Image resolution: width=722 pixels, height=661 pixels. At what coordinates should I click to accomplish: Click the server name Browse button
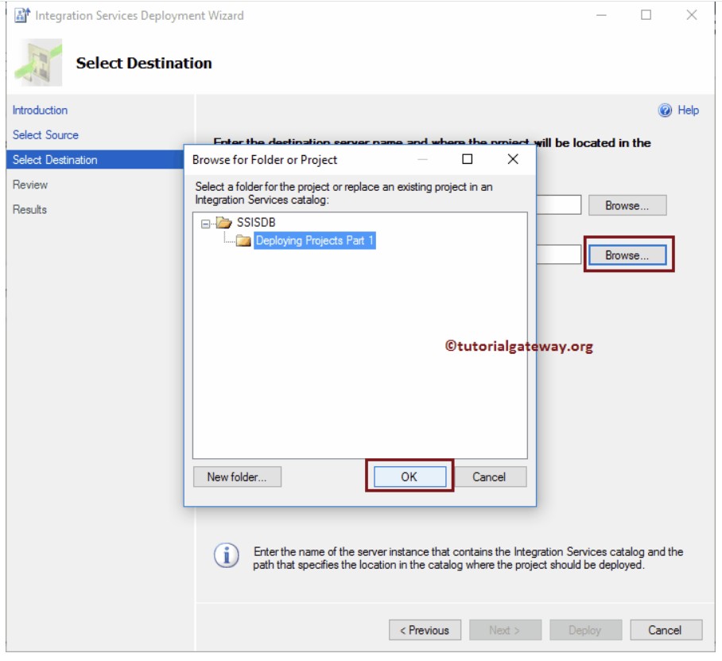pyautogui.click(x=627, y=205)
